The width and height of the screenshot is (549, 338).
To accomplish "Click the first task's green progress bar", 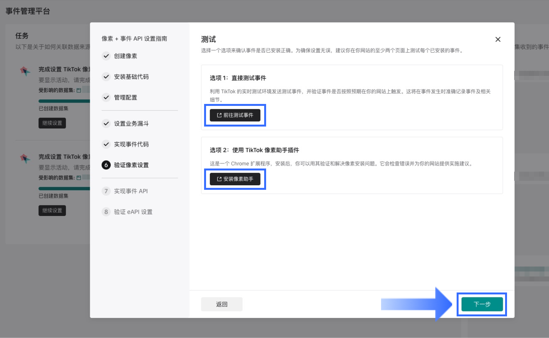I will click(x=64, y=101).
